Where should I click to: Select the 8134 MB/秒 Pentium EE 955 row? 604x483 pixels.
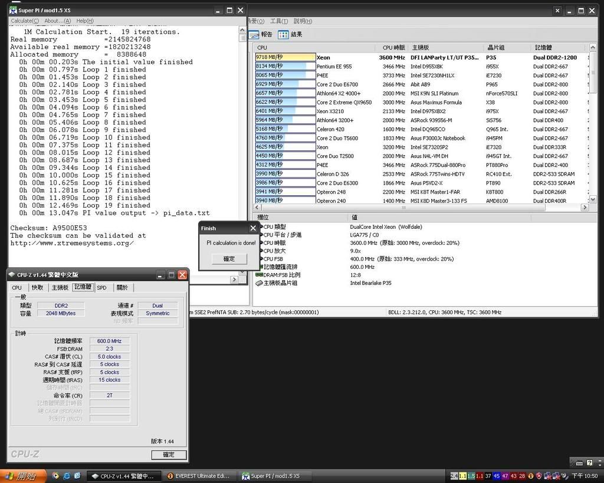pyautogui.click(x=421, y=66)
